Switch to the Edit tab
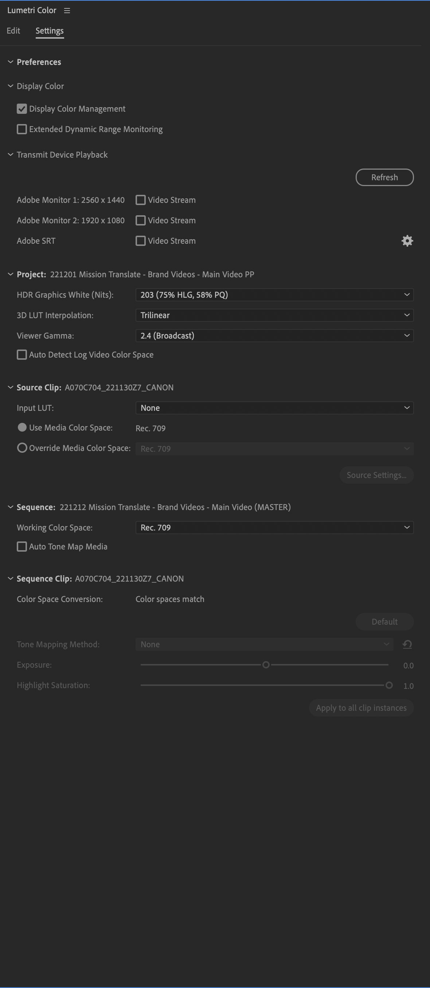Screen dimensions: 430x988 pos(13,31)
